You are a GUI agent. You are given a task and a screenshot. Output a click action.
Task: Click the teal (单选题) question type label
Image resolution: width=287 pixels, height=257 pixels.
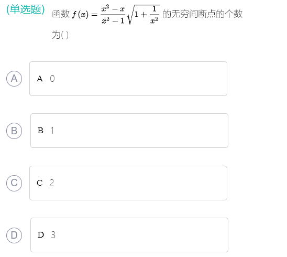click(x=26, y=9)
